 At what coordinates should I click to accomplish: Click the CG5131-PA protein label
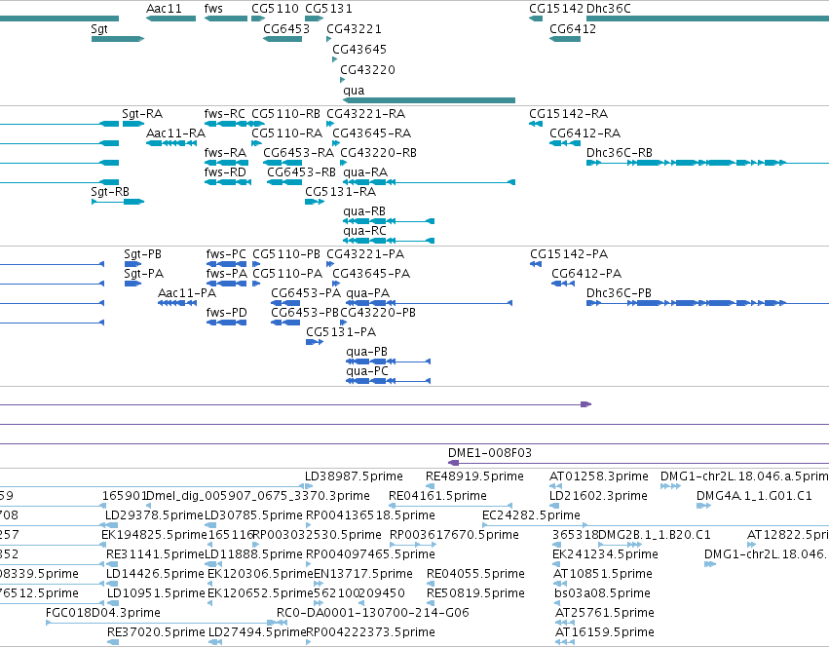coord(341,332)
